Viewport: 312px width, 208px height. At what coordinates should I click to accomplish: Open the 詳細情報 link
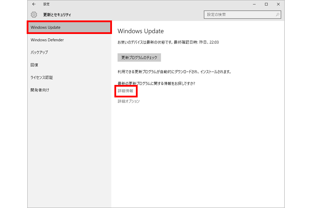(x=125, y=91)
